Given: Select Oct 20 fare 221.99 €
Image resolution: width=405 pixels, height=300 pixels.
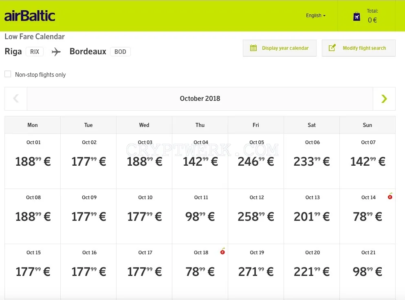Looking at the screenshot, I should (312, 271).
